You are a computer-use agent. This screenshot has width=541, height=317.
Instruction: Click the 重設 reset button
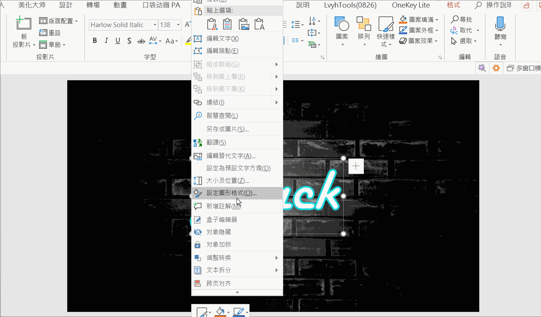point(50,33)
